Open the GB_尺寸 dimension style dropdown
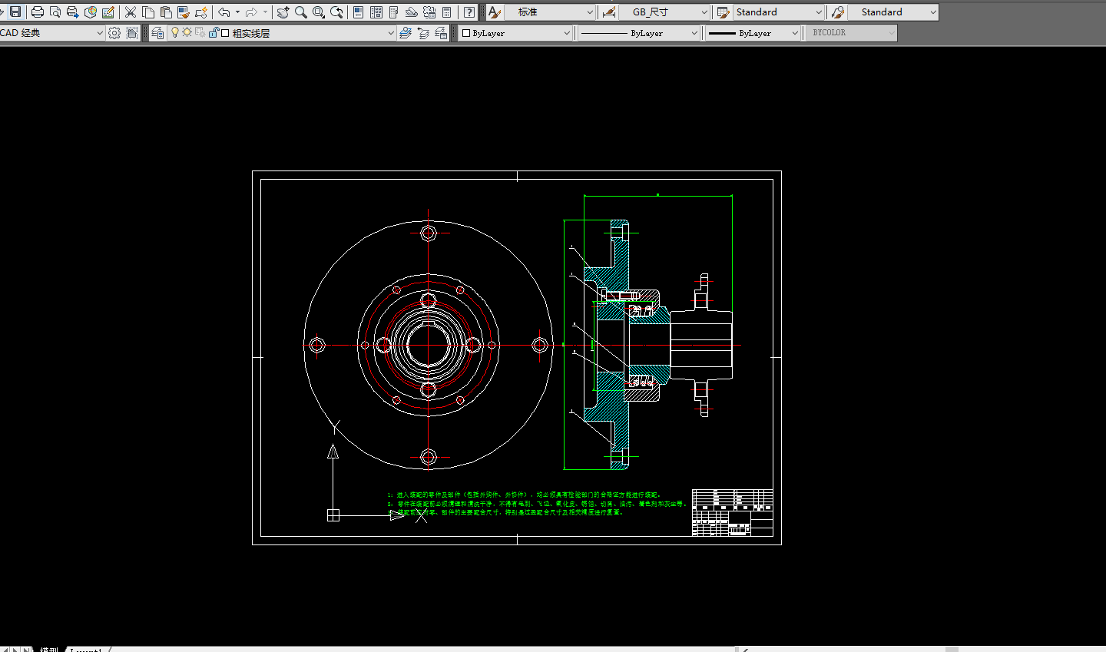This screenshot has height=652, width=1106. 664,12
